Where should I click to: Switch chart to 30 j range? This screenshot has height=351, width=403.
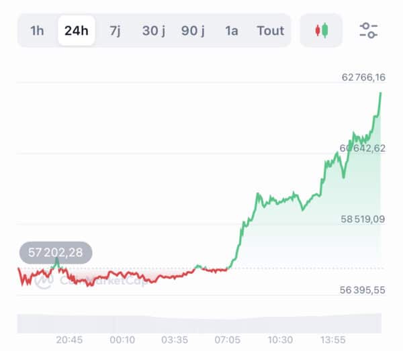pos(154,31)
